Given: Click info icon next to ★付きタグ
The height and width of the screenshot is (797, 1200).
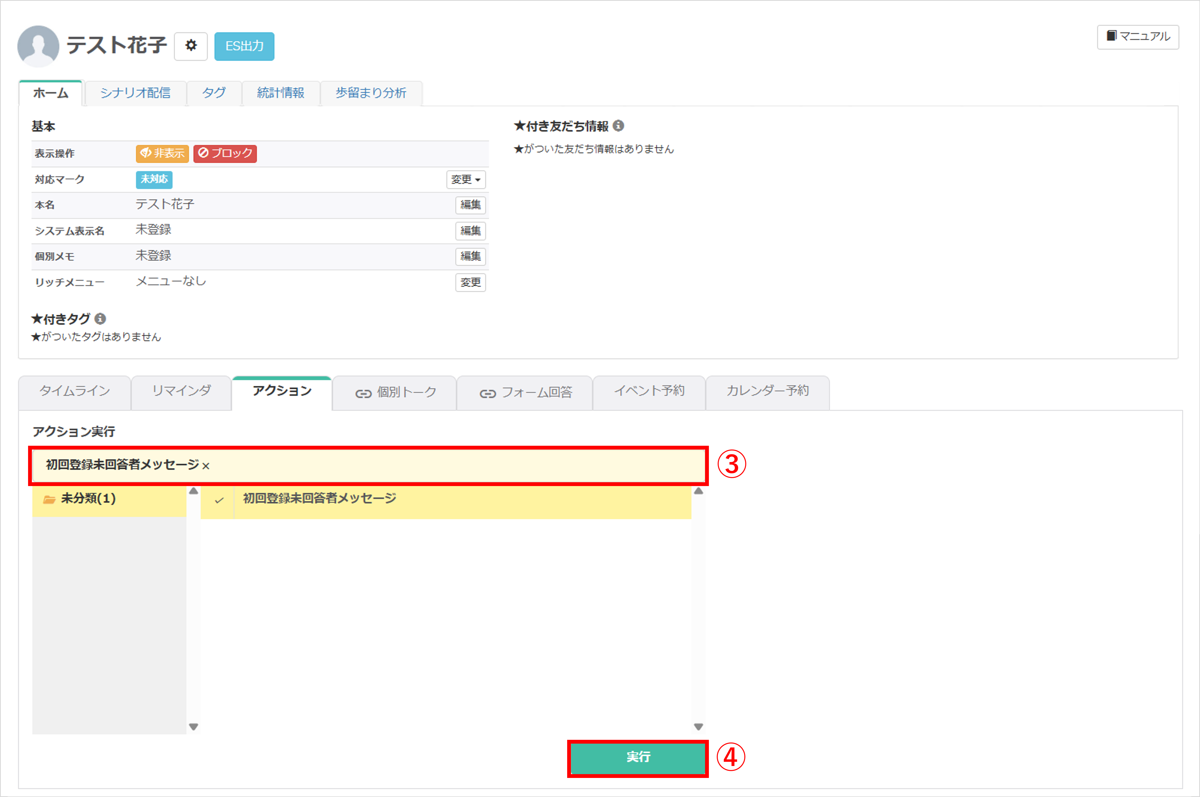Looking at the screenshot, I should [100, 319].
